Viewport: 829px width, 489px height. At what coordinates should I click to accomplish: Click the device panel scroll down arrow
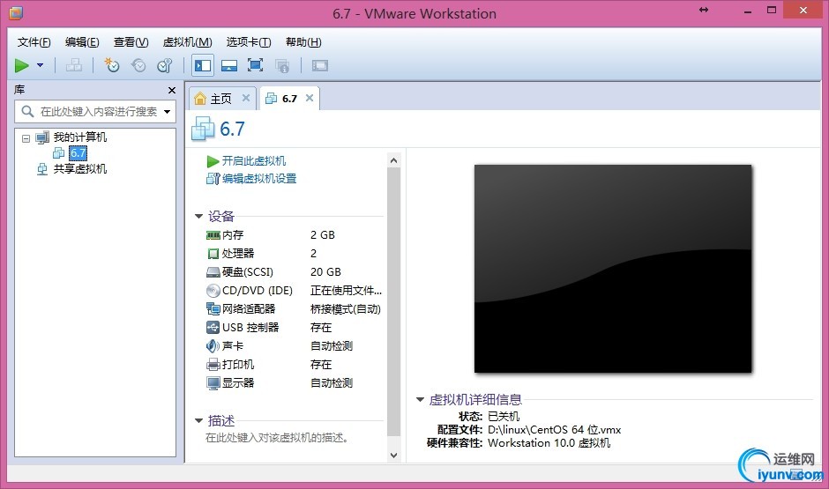point(394,455)
